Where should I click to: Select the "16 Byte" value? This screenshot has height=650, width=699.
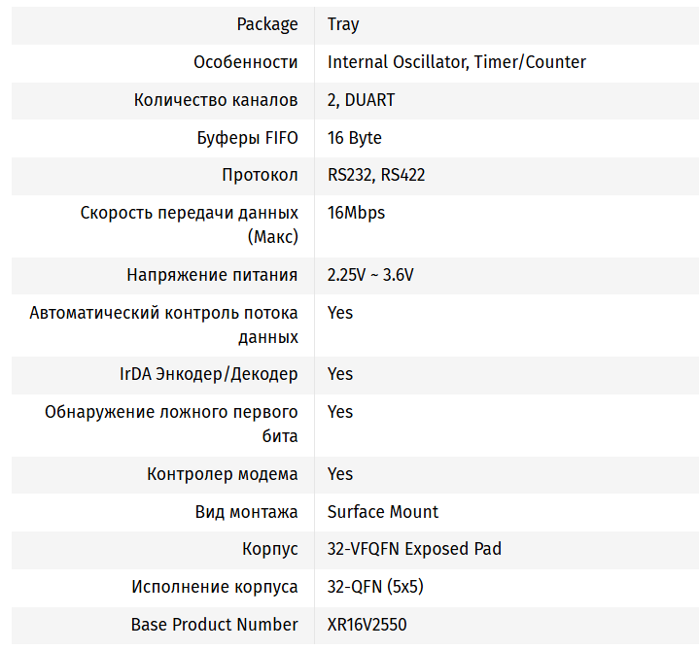point(354,138)
